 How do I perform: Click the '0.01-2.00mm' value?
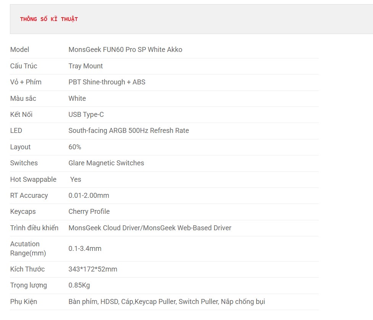pyautogui.click(x=89, y=196)
